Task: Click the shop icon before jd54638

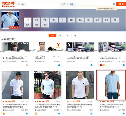Action: (x=68, y=62)
